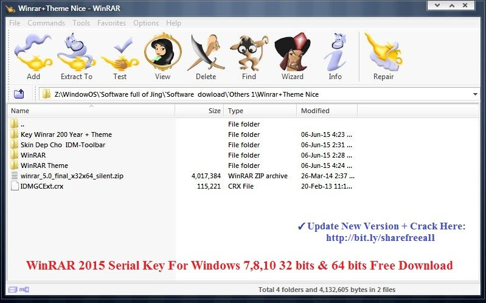Open the Commands menu
The image size is (486, 303).
pyautogui.click(x=46, y=23)
